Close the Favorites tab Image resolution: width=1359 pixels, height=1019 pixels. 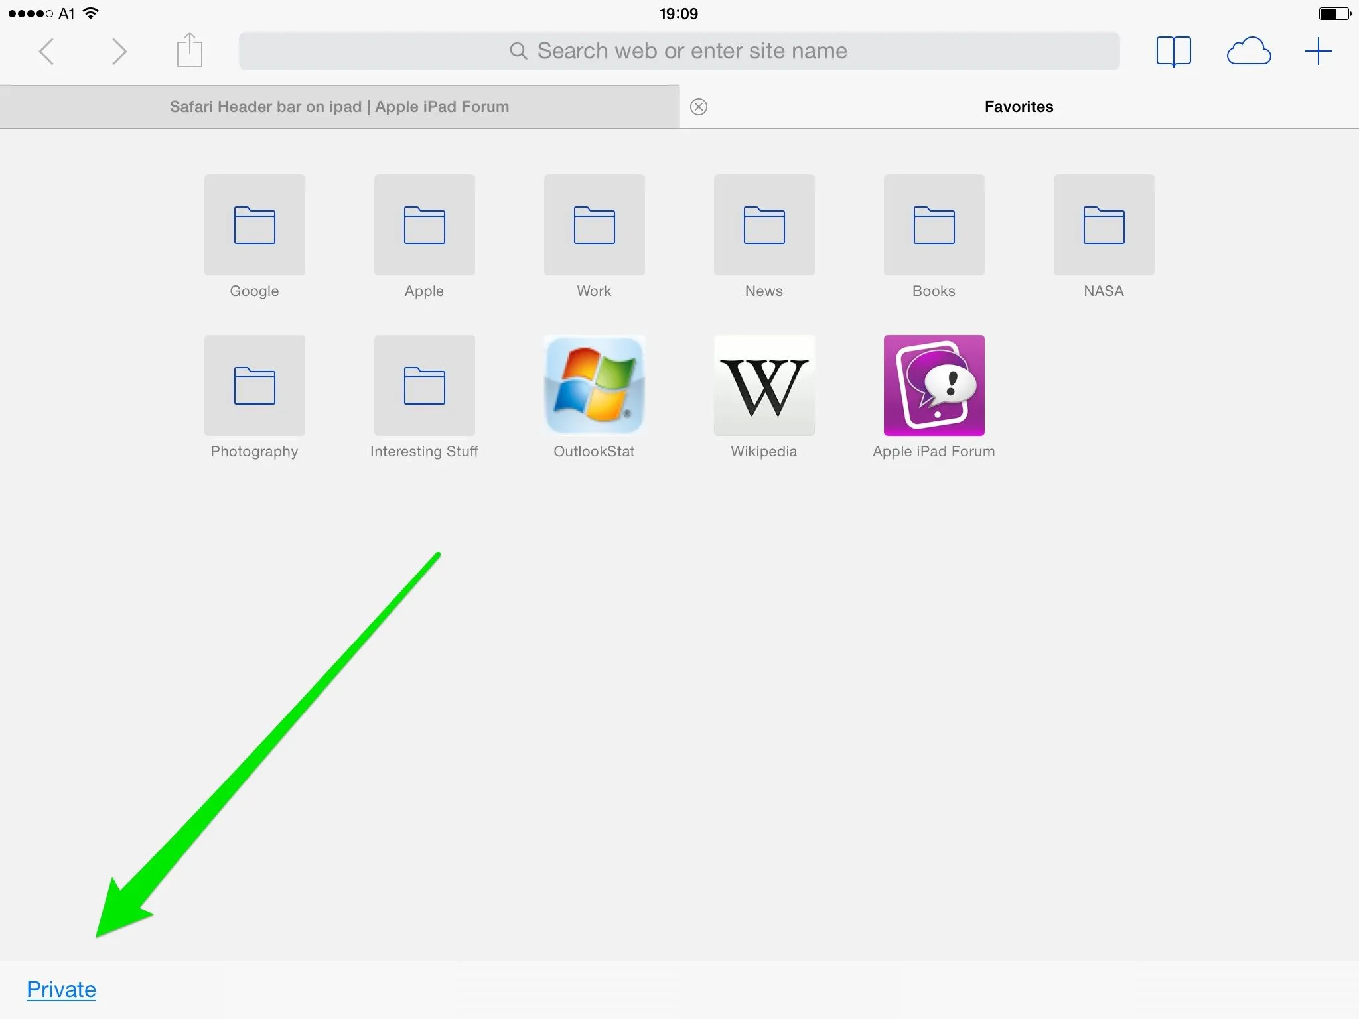(x=699, y=107)
